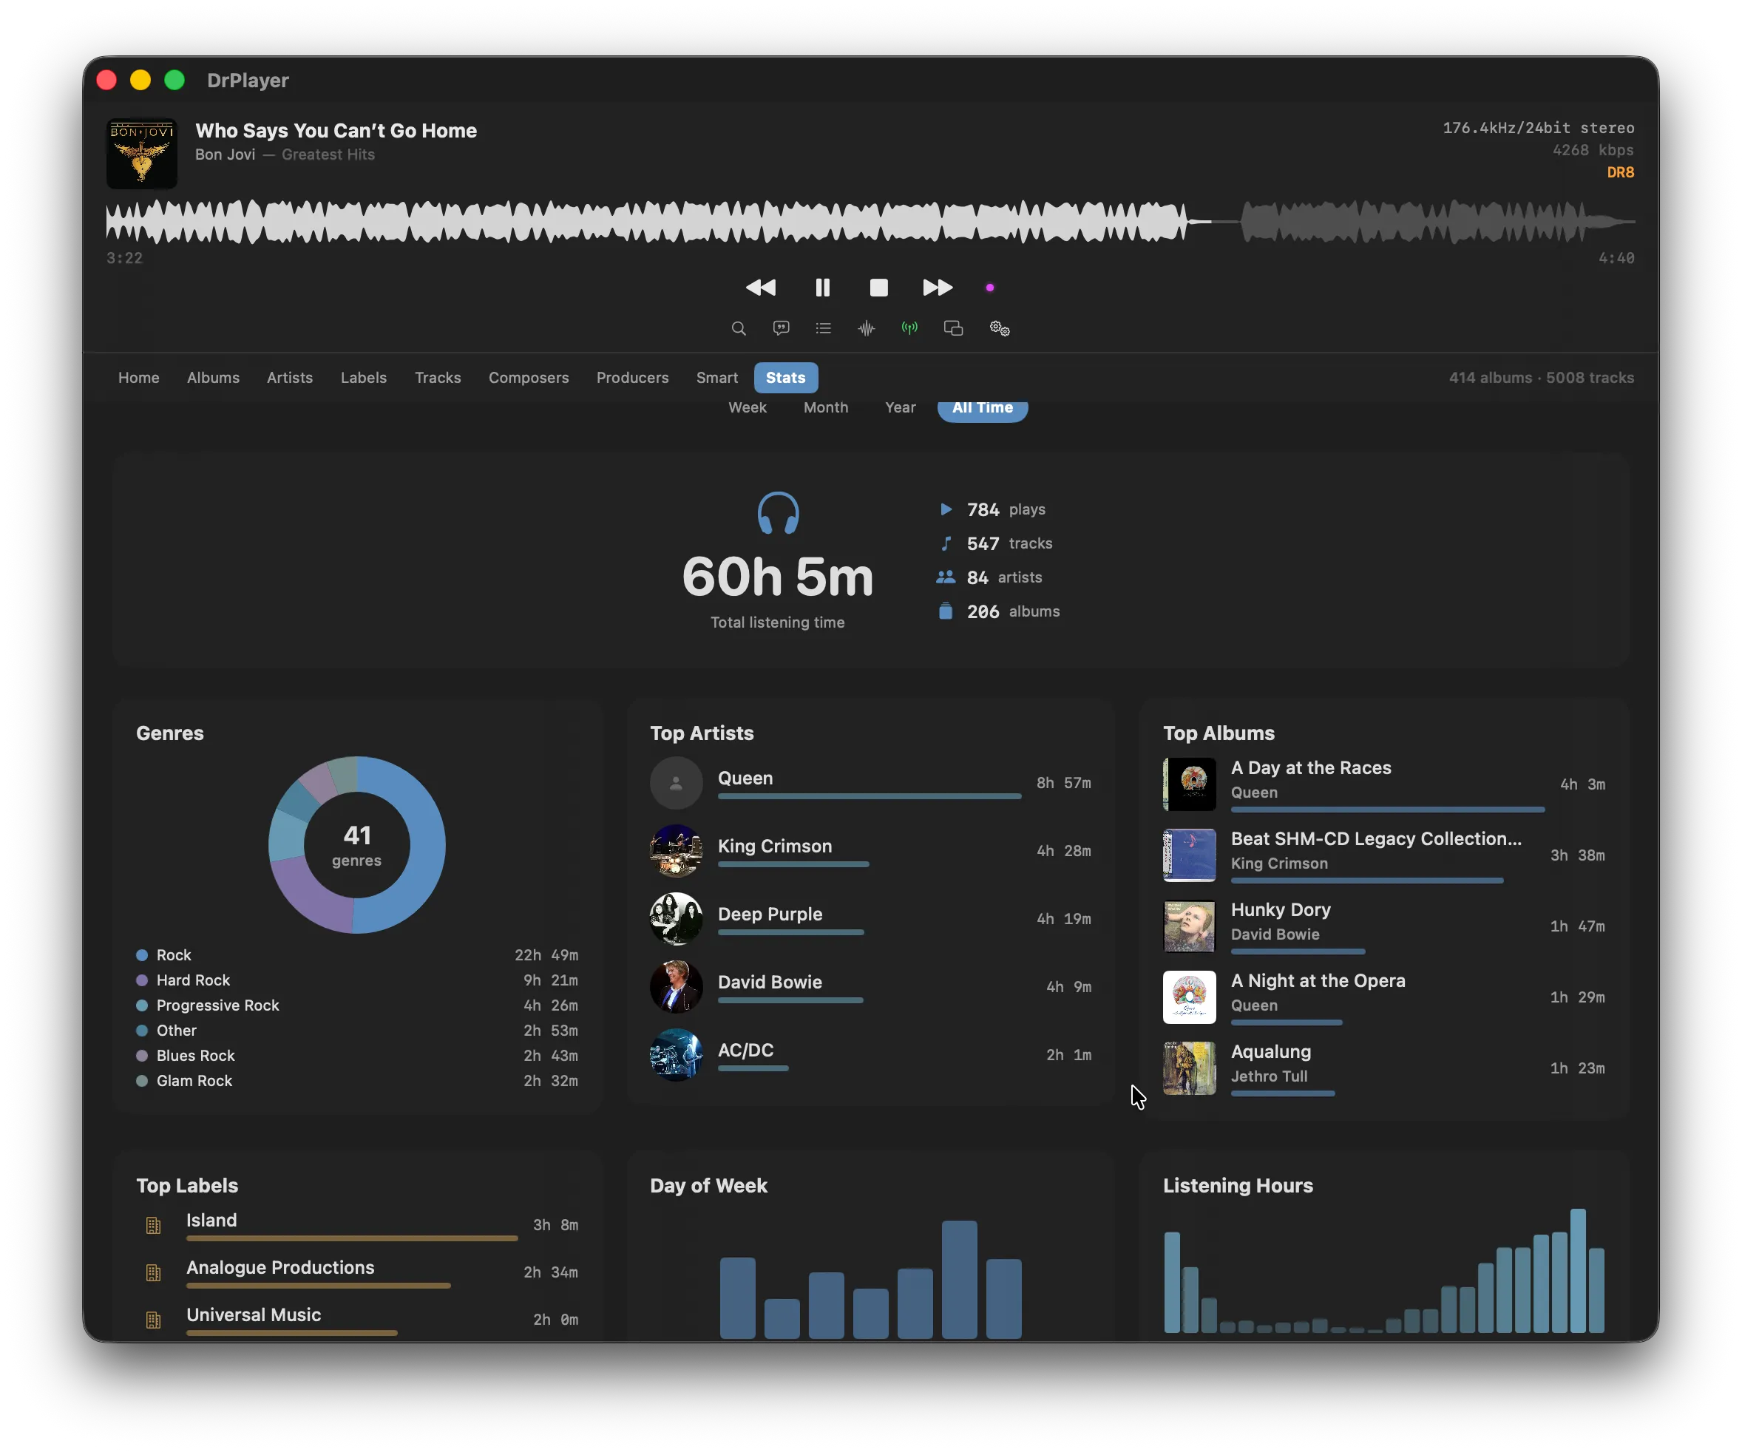Open the album title Aqualung
The image size is (1742, 1452).
point(1270,1051)
